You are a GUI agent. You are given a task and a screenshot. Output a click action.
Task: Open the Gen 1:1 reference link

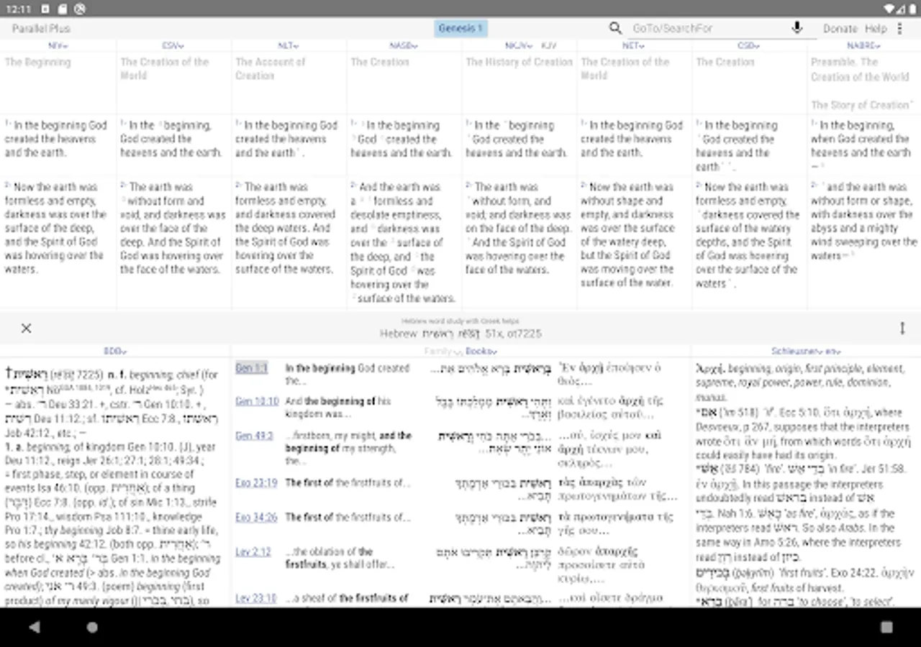[x=251, y=367]
